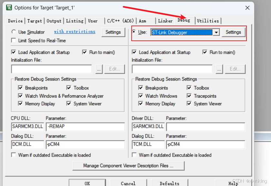Enable Limit Speed to Real-Time

(x=14, y=40)
